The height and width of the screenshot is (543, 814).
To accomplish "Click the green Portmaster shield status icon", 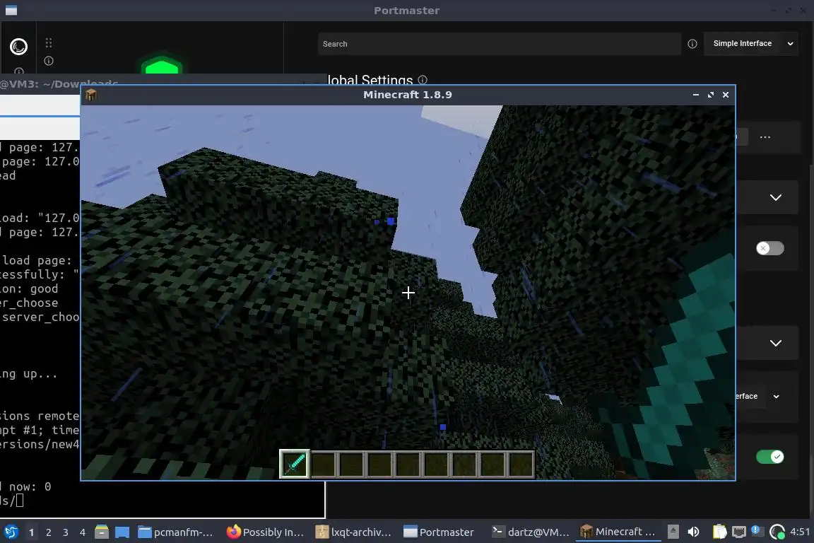I will click(x=162, y=65).
